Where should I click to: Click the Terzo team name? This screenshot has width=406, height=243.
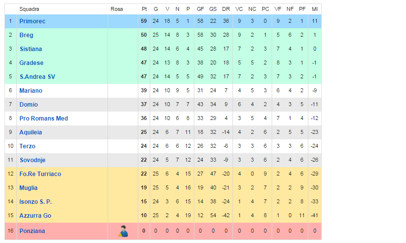tap(27, 146)
